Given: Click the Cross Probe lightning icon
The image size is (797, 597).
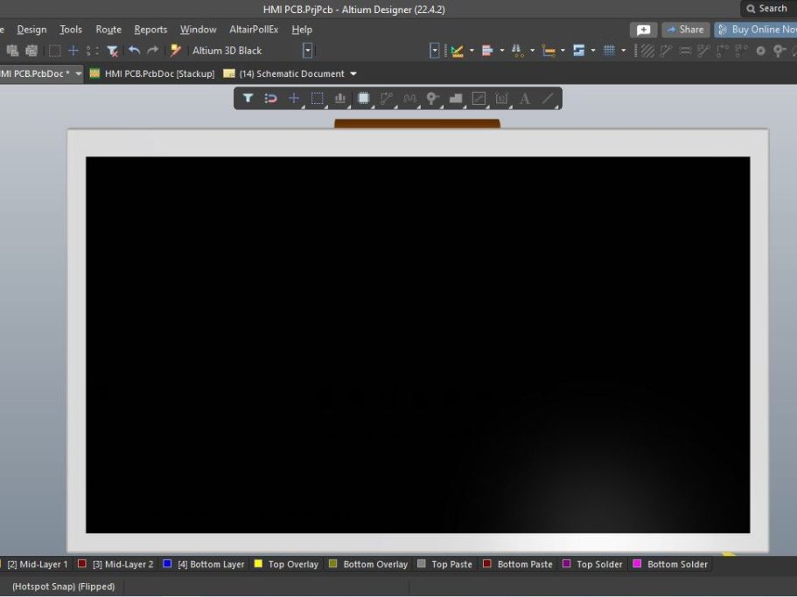Looking at the screenshot, I should 175,50.
